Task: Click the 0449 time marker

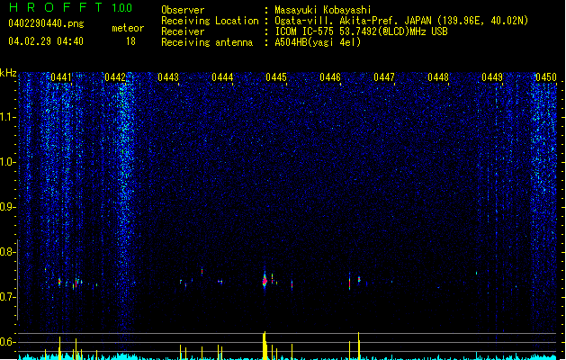Action: 492,77
